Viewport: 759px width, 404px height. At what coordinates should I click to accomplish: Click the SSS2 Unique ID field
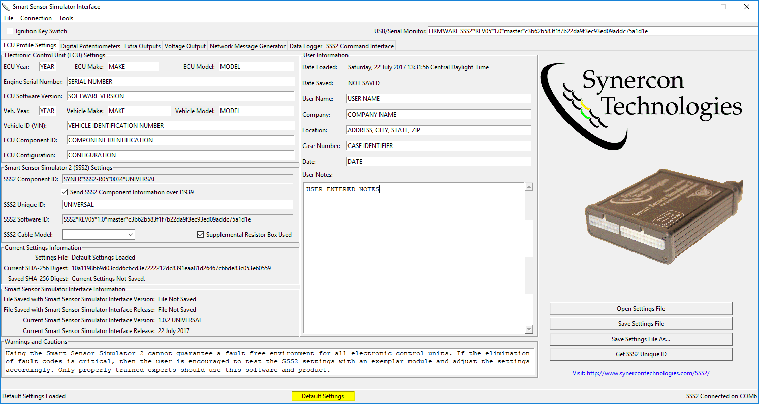coord(177,205)
